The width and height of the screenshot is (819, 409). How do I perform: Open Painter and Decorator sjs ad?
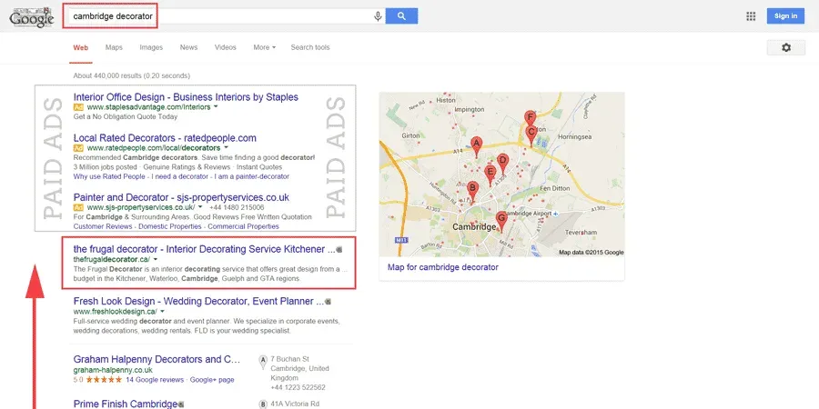[x=181, y=198]
